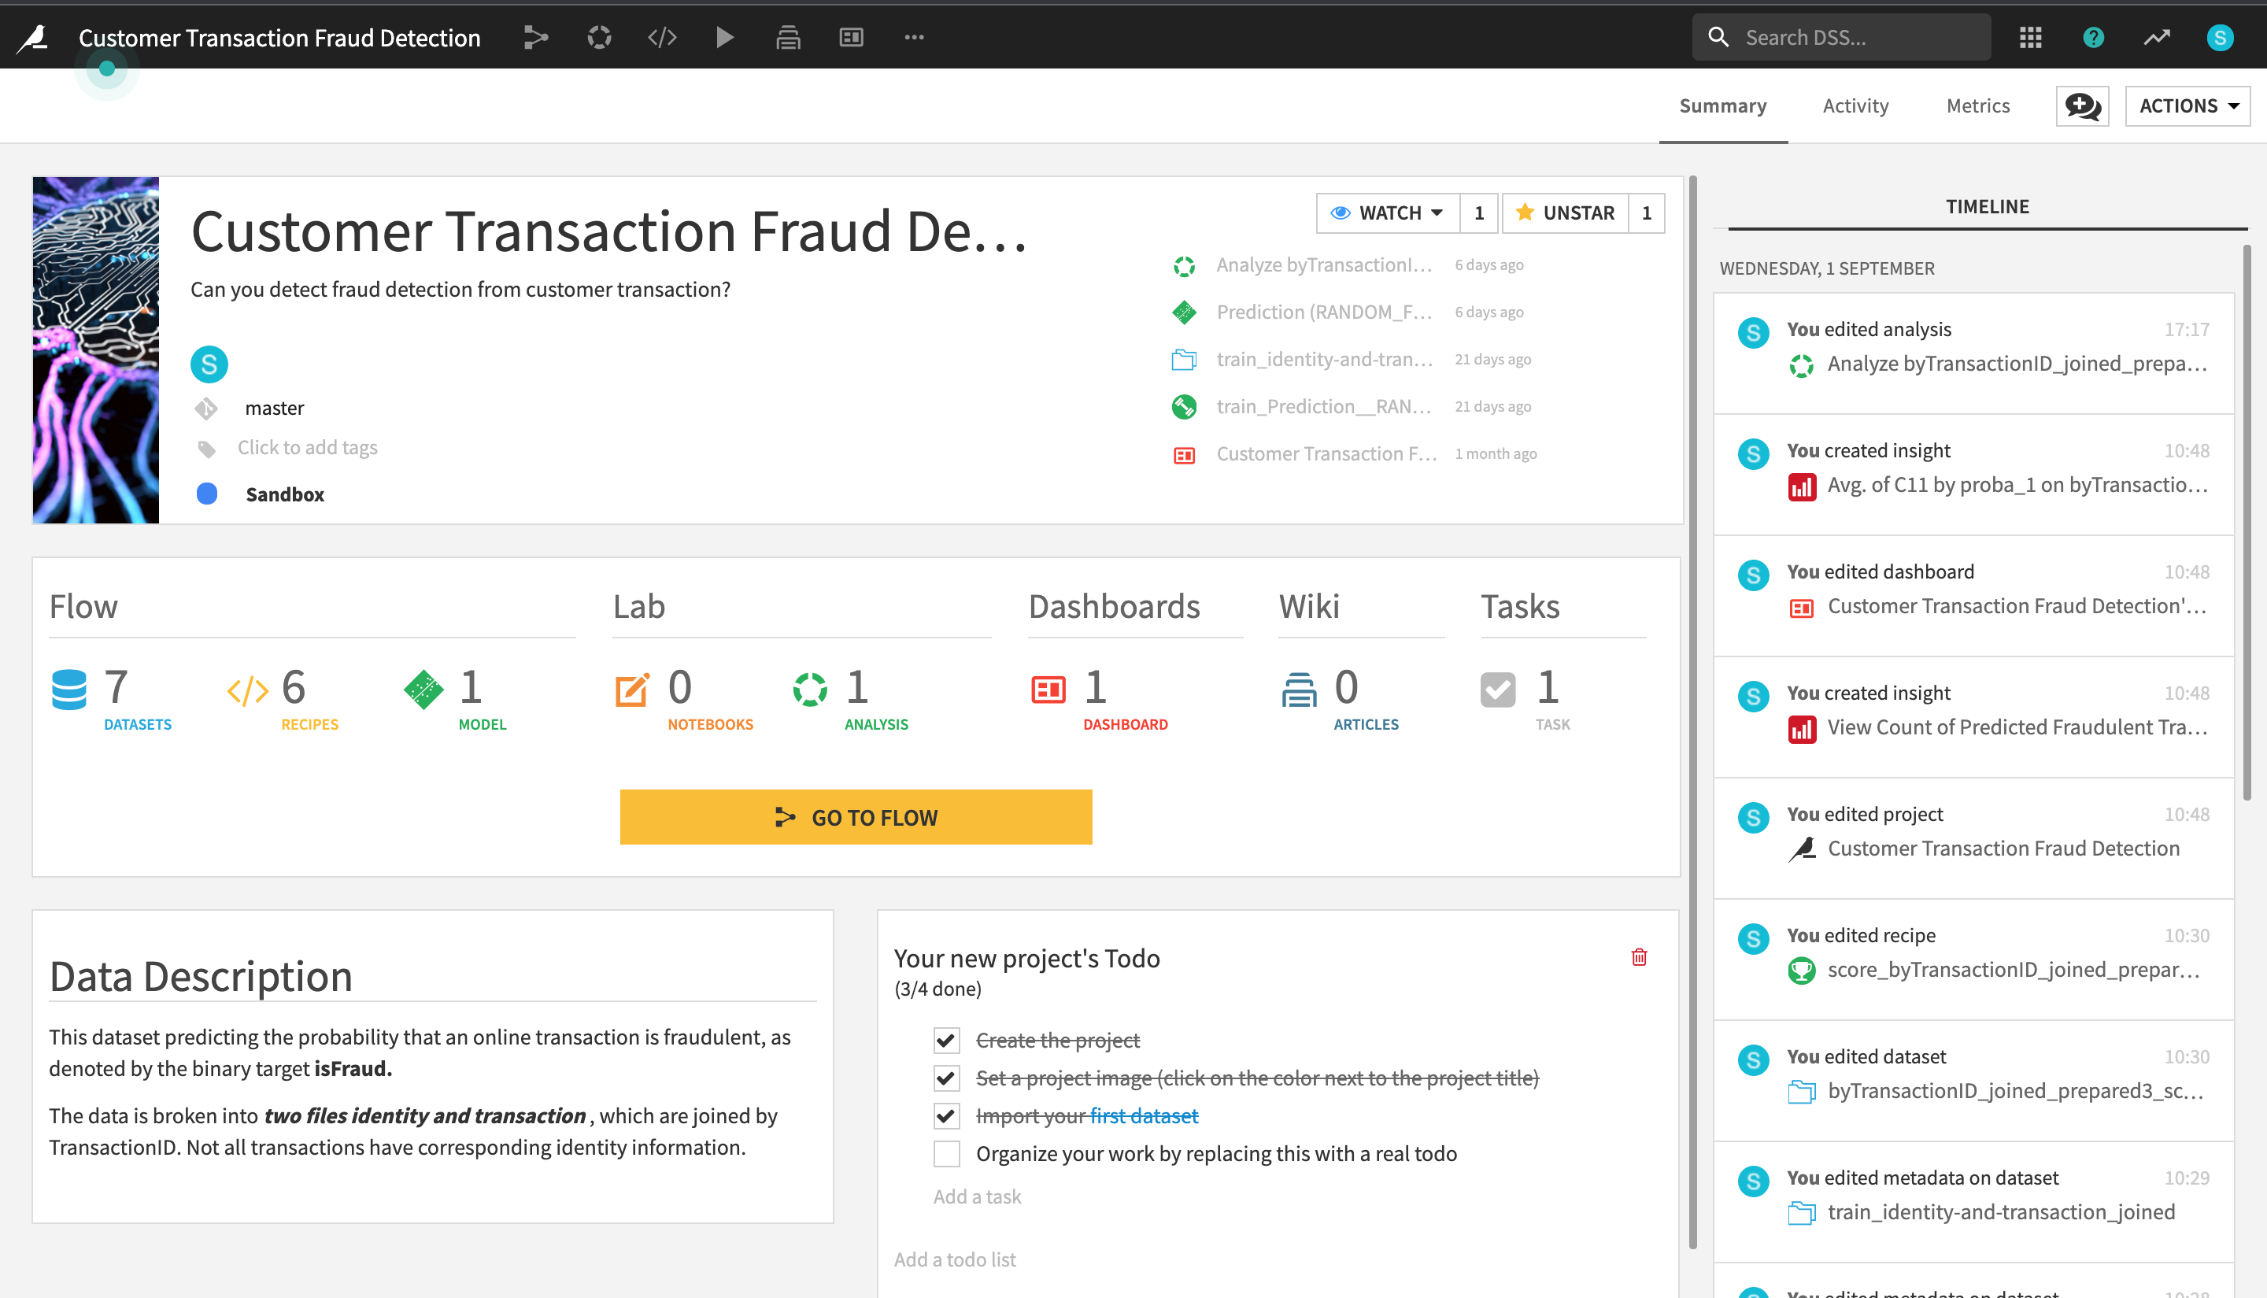Open the applications grid icon
2267x1298 pixels.
[2030, 38]
